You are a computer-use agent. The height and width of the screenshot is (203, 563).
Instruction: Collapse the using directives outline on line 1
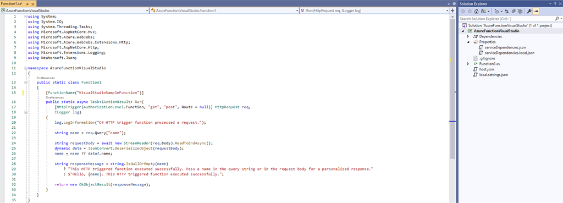tap(25, 17)
